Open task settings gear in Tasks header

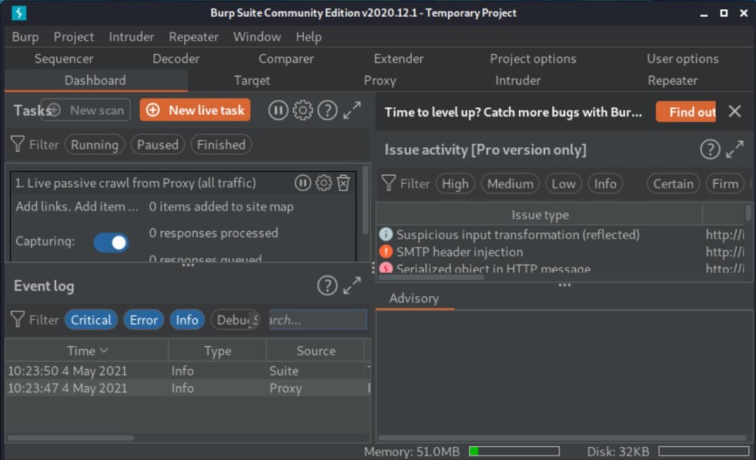click(303, 111)
